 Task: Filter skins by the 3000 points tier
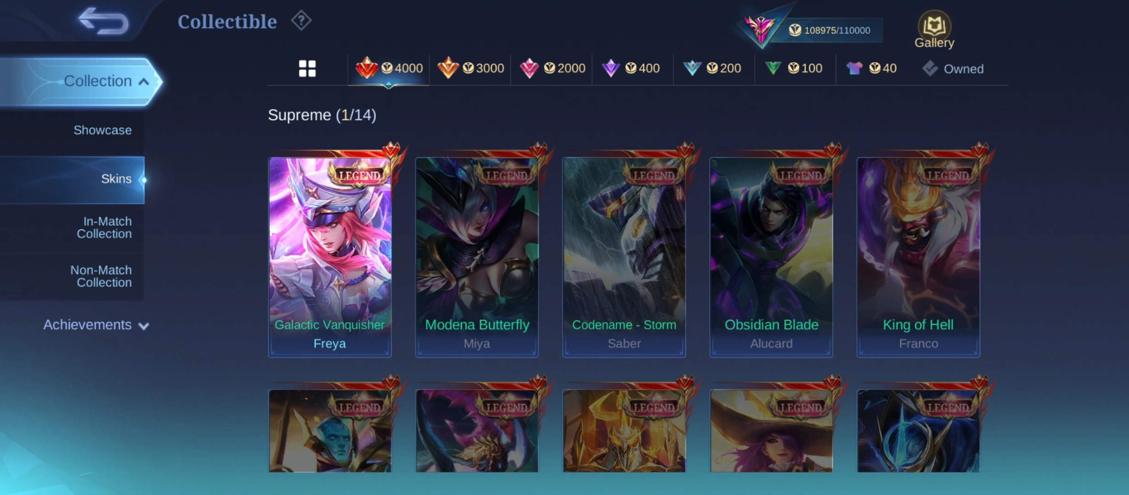tap(470, 69)
